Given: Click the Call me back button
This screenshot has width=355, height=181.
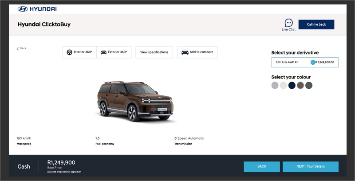Looking at the screenshot, I should pos(316,24).
